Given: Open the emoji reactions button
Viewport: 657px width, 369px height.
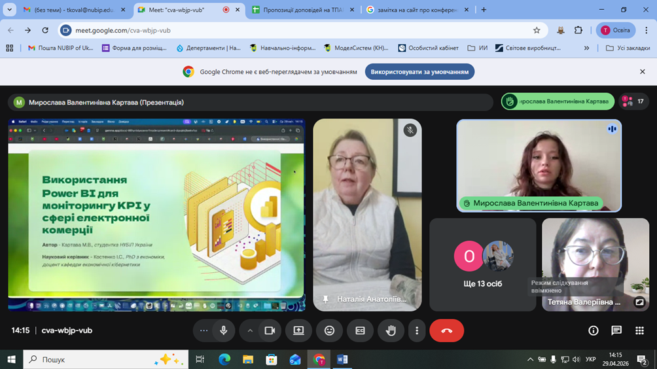Looking at the screenshot, I should click(x=329, y=330).
